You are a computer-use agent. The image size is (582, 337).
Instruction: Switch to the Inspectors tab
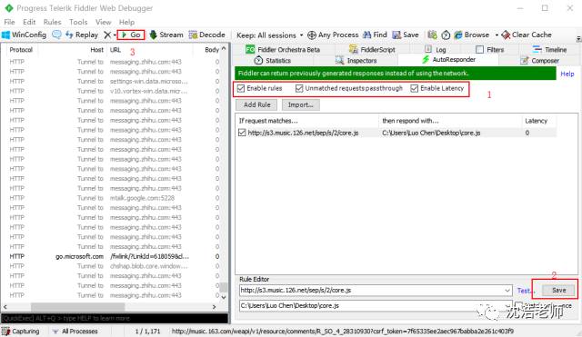(x=356, y=61)
